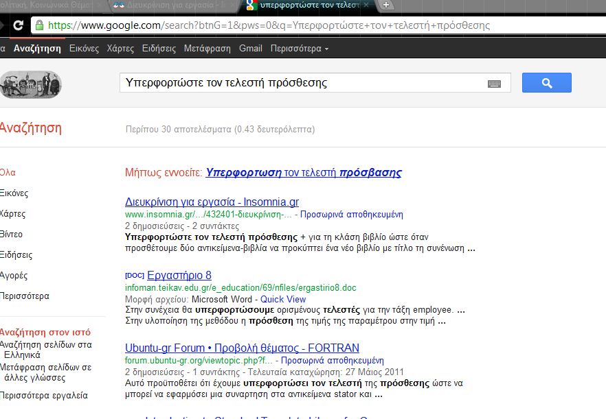Select Βίντεο in the left sidebar
The image size is (606, 419).
(x=11, y=235)
